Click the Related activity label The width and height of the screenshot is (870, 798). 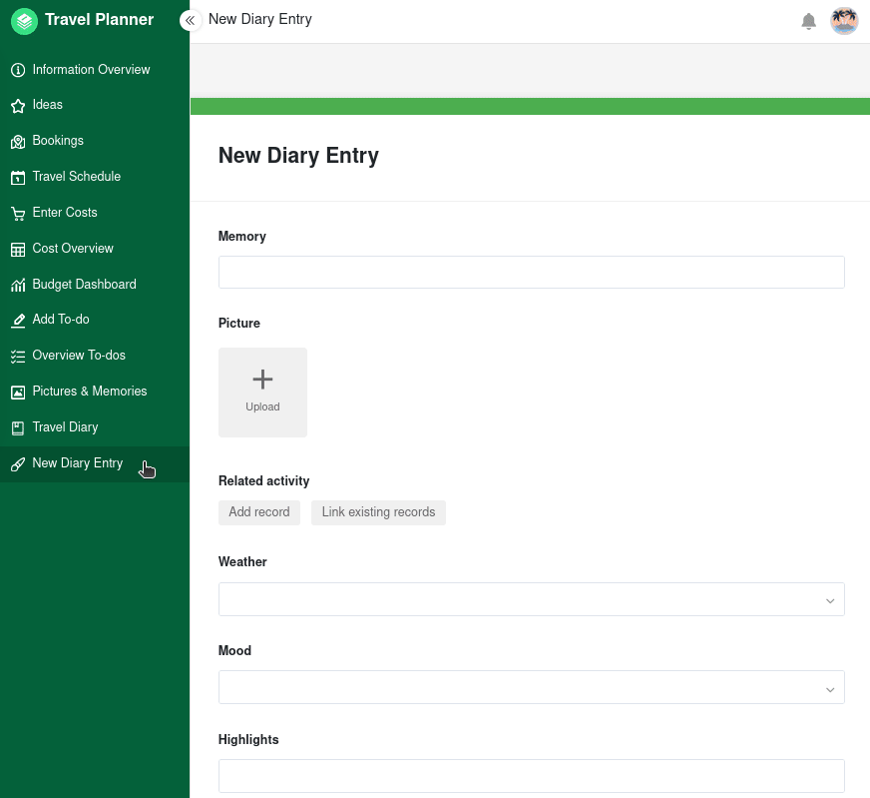point(263,481)
